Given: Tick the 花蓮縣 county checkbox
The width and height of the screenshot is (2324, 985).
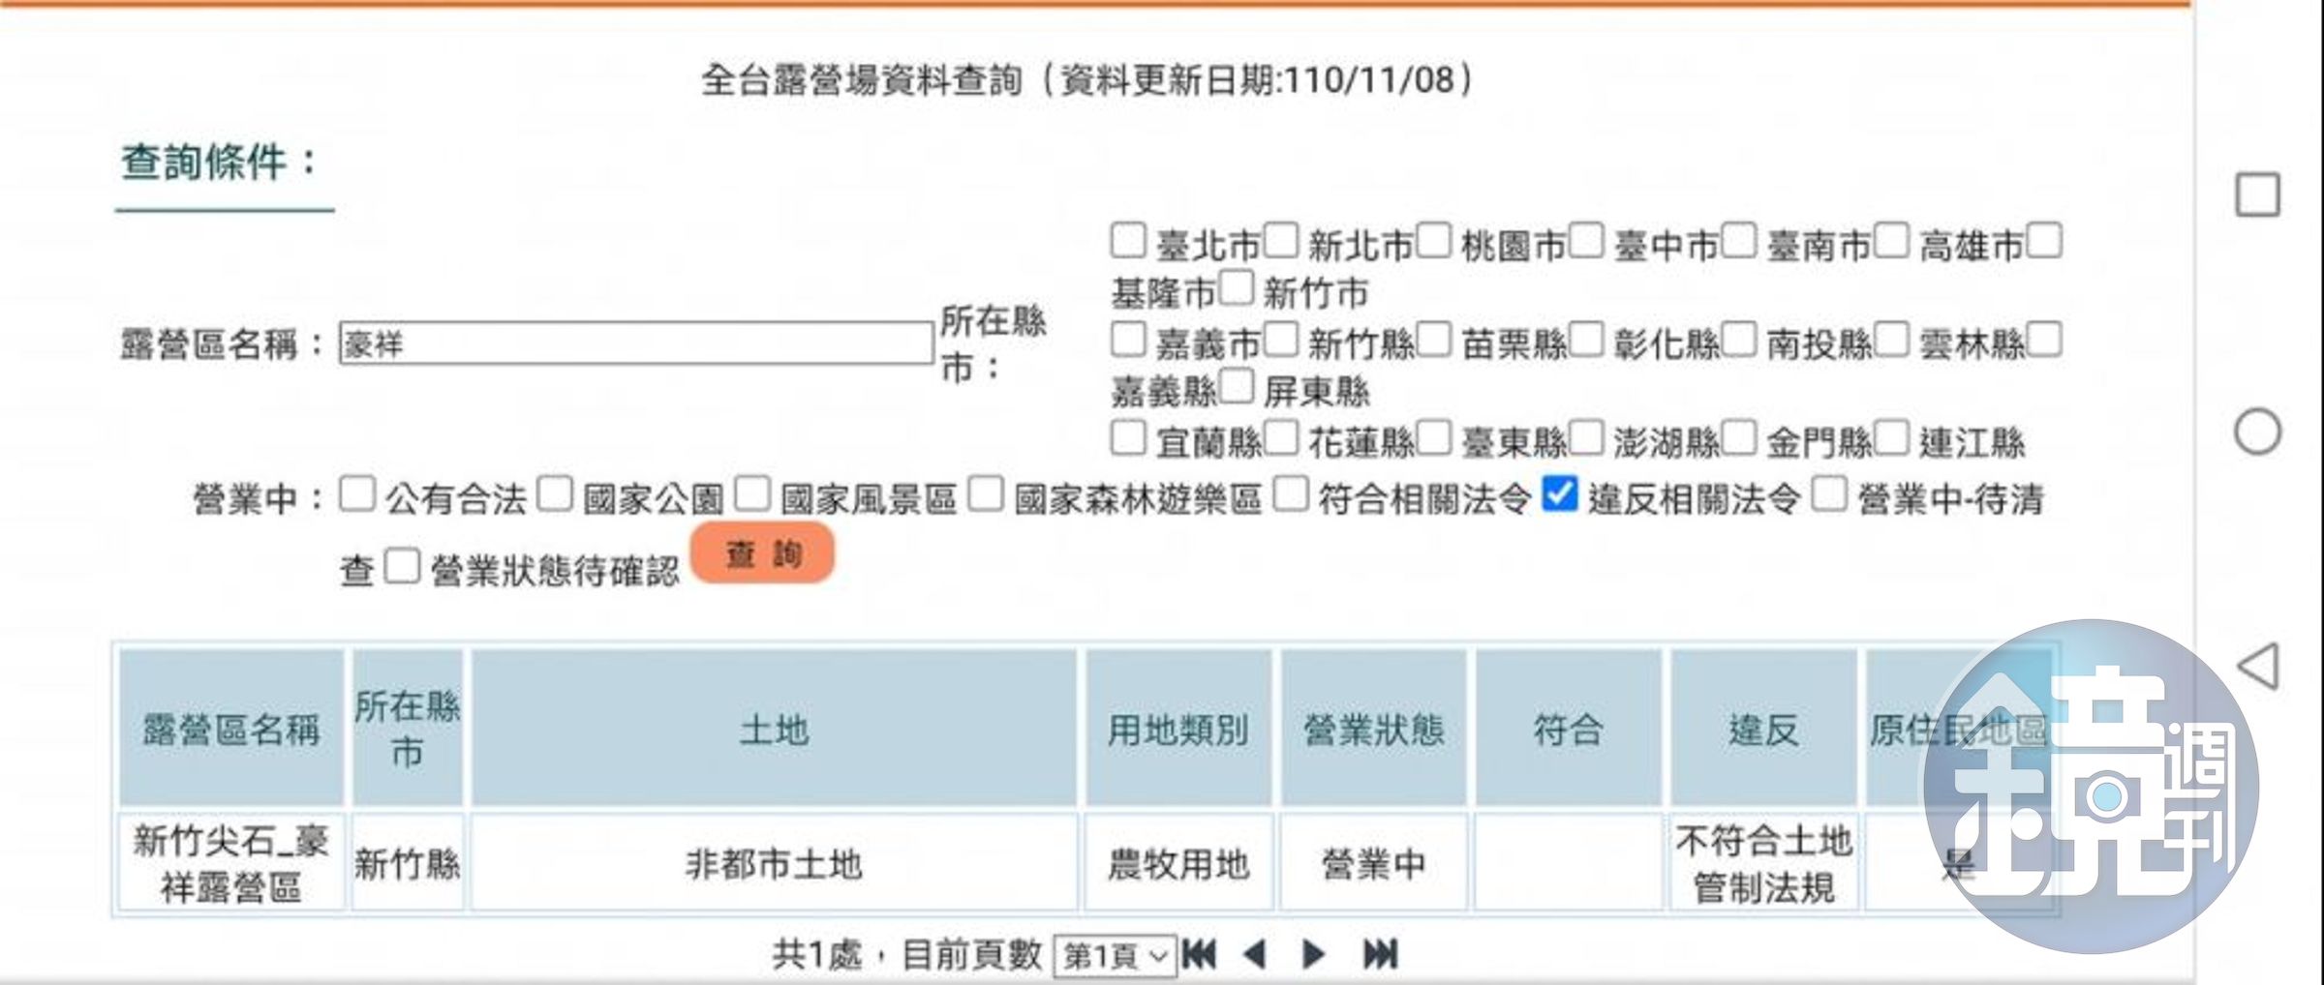Looking at the screenshot, I should pyautogui.click(x=1280, y=437).
